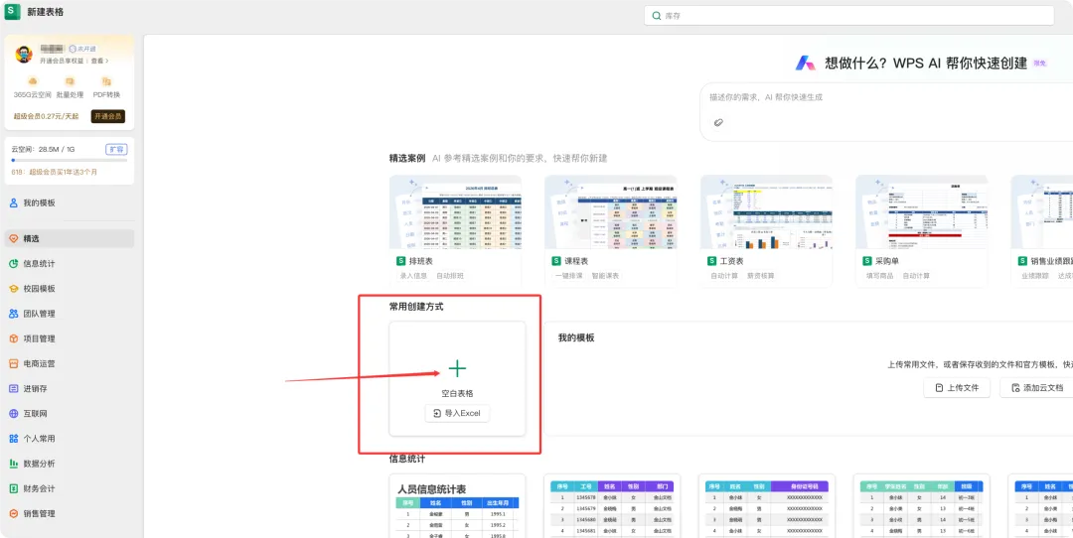Click the 上传文件 button
This screenshot has width=1073, height=538.
pyautogui.click(x=957, y=387)
